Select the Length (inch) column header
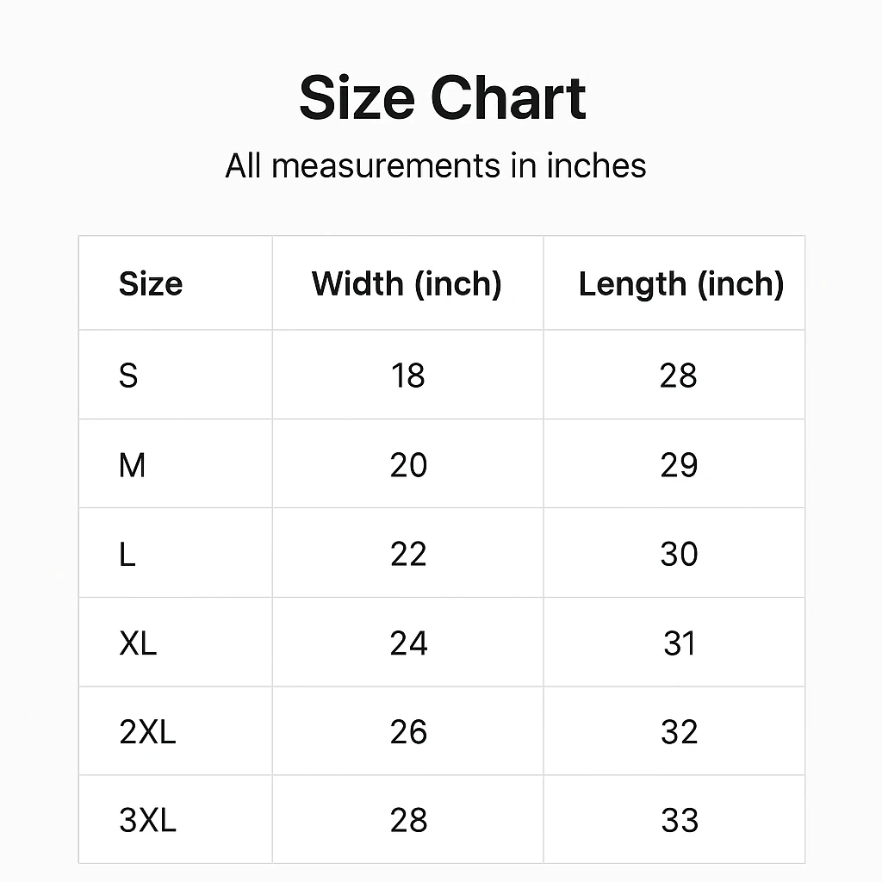 (680, 283)
